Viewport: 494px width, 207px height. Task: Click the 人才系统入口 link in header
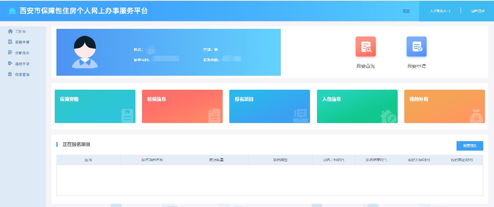(440, 11)
